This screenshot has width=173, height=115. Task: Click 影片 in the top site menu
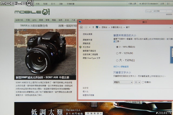click(53, 4)
